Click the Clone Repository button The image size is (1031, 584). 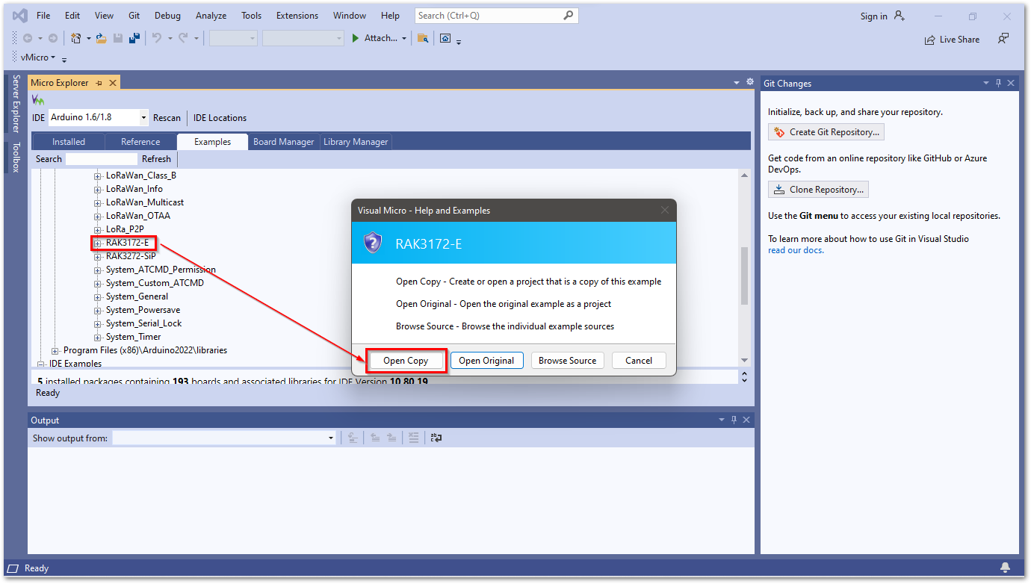[818, 190]
